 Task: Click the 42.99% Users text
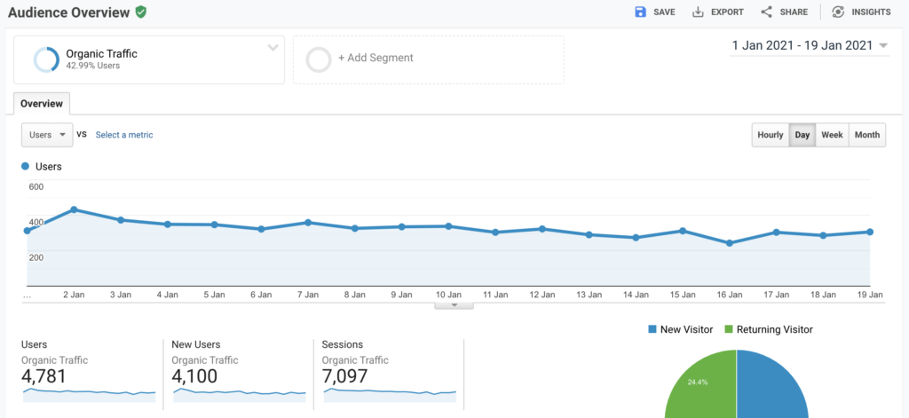92,66
